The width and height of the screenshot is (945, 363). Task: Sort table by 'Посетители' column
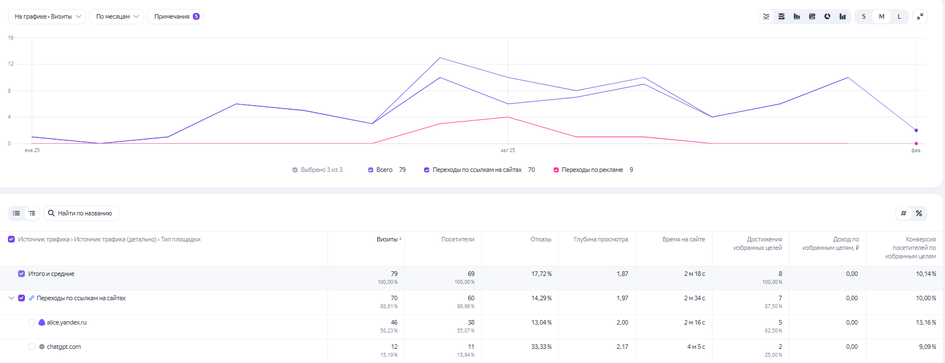tap(458, 239)
